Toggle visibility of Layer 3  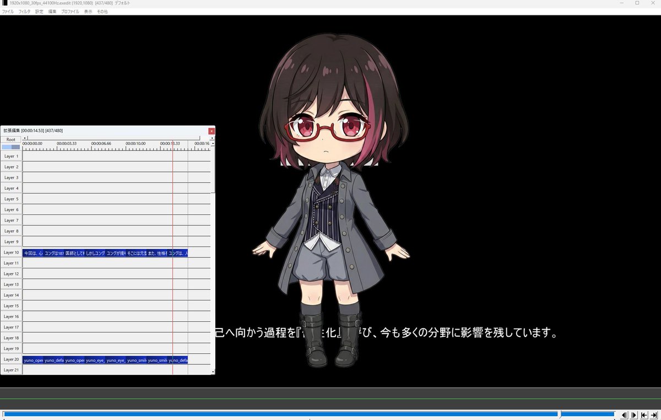[x=11, y=177]
